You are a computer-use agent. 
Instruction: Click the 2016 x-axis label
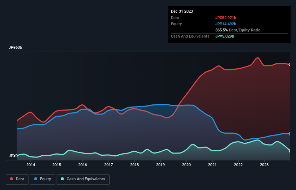[x=83, y=165]
